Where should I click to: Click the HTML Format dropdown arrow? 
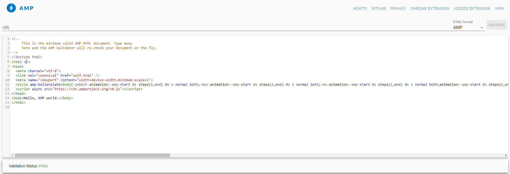tap(482, 28)
